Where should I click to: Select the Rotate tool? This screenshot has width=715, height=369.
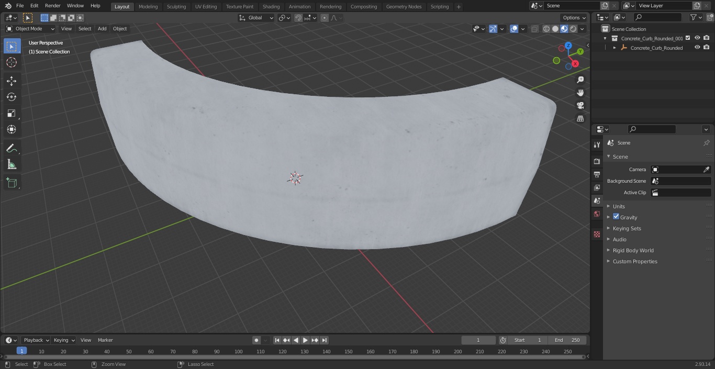[12, 97]
